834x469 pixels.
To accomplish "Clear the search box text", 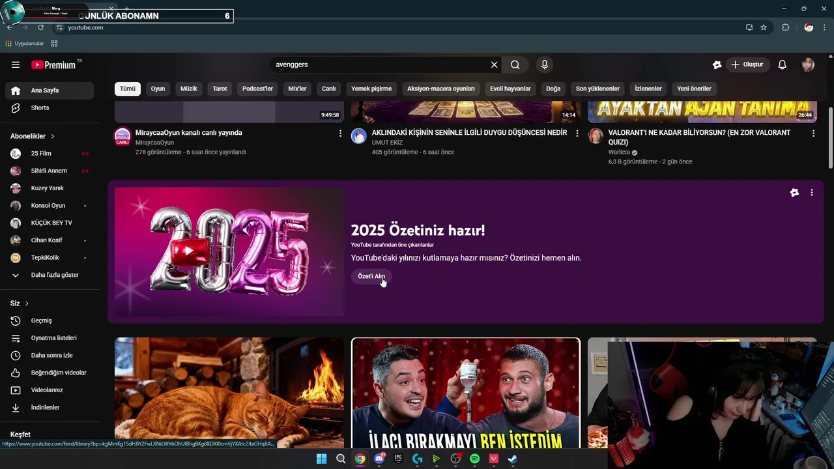I will [x=494, y=64].
